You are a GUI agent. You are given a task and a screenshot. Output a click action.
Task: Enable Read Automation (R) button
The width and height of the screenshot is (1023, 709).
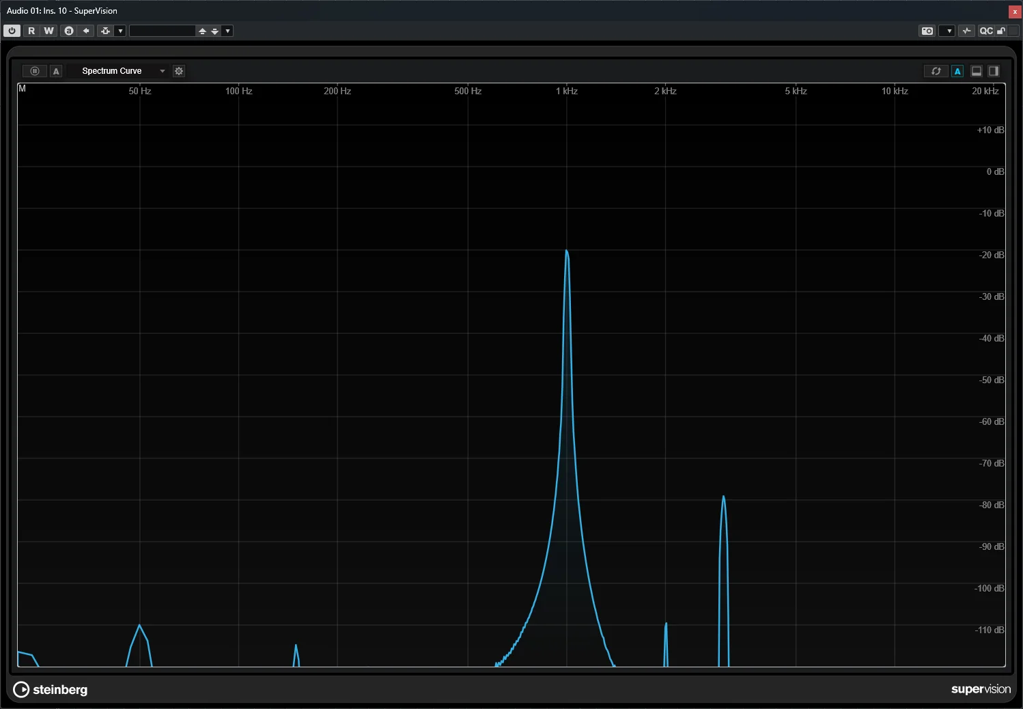coord(31,31)
